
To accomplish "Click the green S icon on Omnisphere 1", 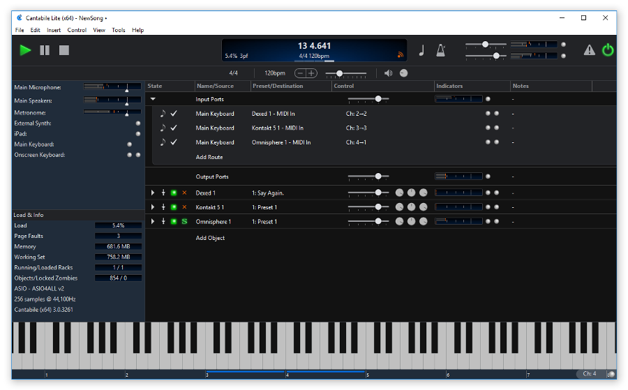I will [184, 221].
